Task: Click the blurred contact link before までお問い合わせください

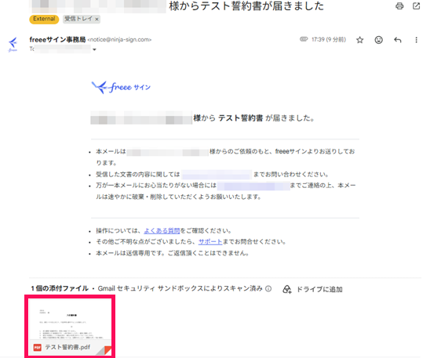Action: (217, 175)
